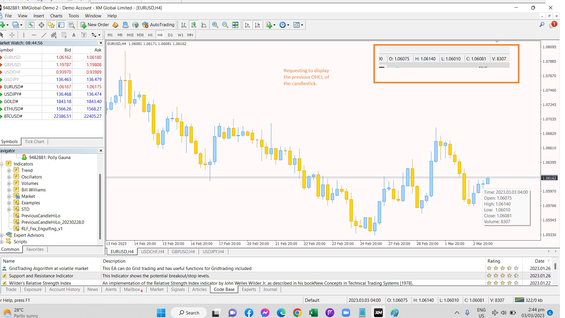Open the Excel app from the taskbar
The width and height of the screenshot is (565, 318).
(314, 313)
